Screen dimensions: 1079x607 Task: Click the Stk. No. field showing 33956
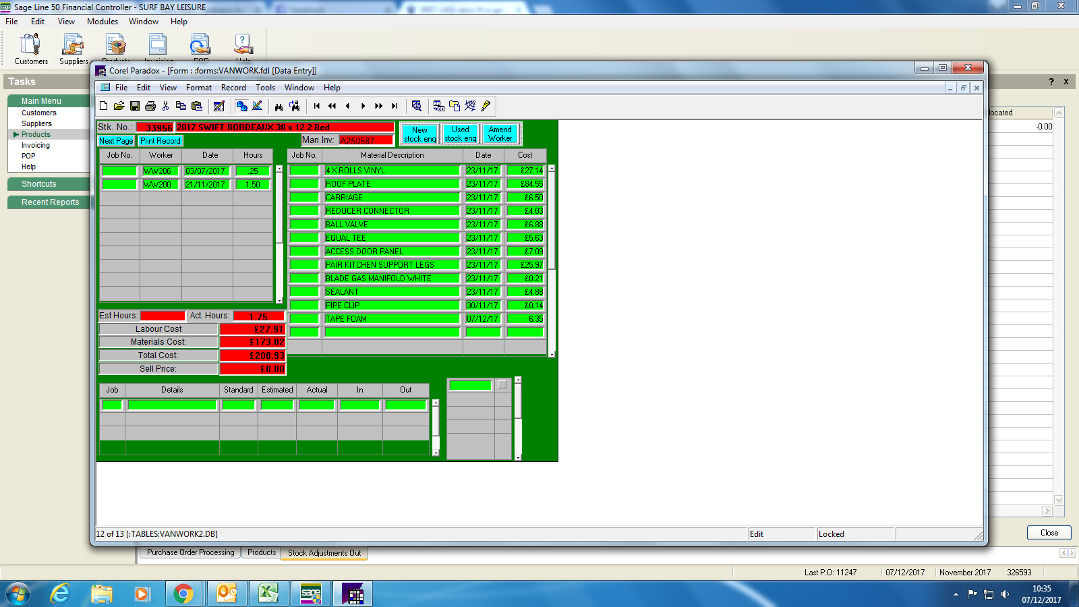tap(155, 127)
